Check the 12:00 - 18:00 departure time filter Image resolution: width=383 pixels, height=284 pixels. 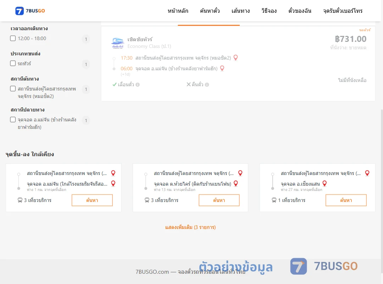pos(13,38)
